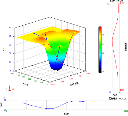Click the blue '38' tick on the 3D FAC axis
Image resolution: width=128 pixels, height=116 pixels.
10,53
